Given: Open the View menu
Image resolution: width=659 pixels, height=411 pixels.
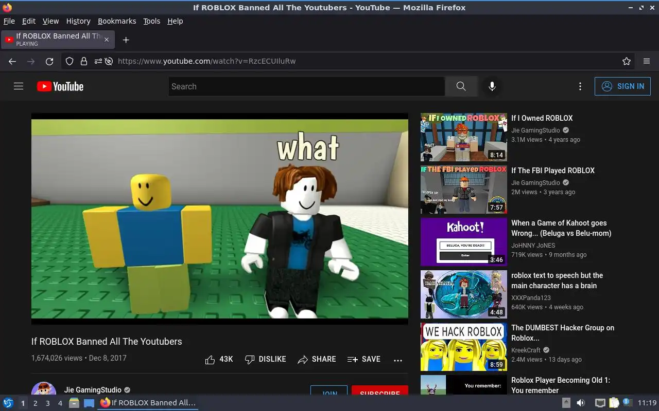Looking at the screenshot, I should point(50,21).
